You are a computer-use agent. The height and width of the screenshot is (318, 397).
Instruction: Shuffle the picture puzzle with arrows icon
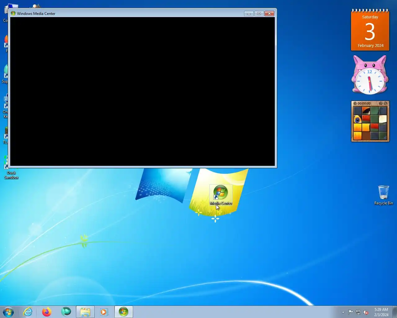click(x=385, y=103)
